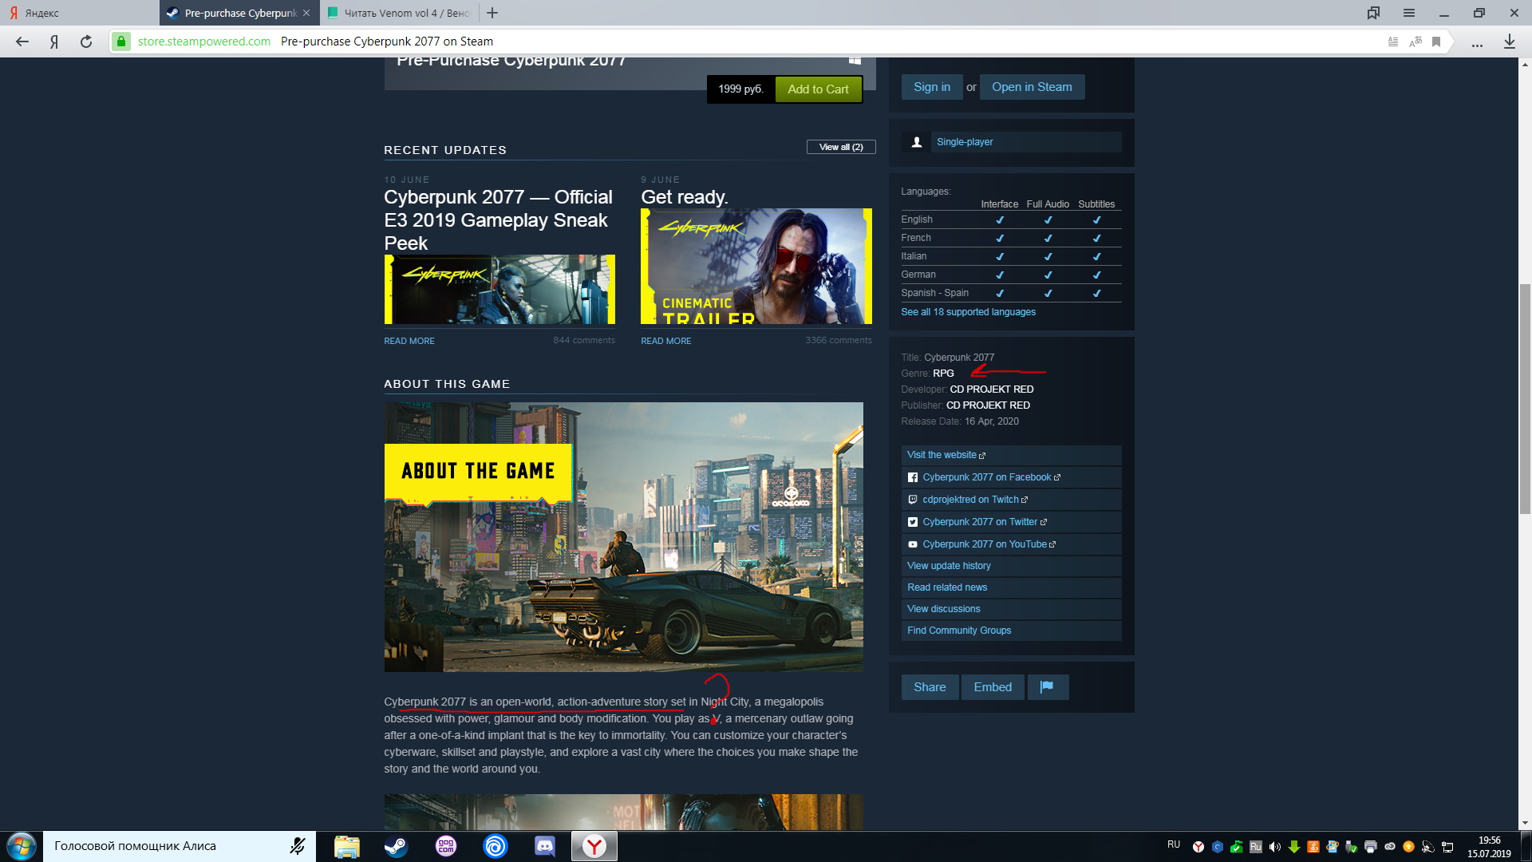
Task: Open Discord from the taskbar
Action: pos(545,846)
